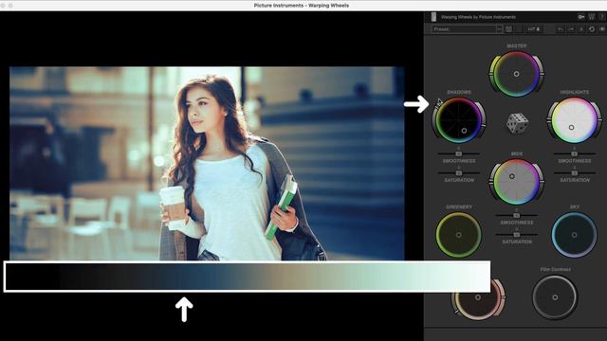Click the LUT export button

pyautogui.click(x=533, y=29)
